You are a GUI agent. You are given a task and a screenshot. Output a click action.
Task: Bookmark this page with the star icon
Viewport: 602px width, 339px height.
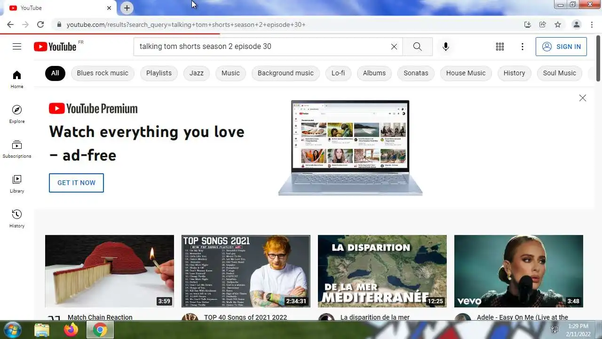558,24
